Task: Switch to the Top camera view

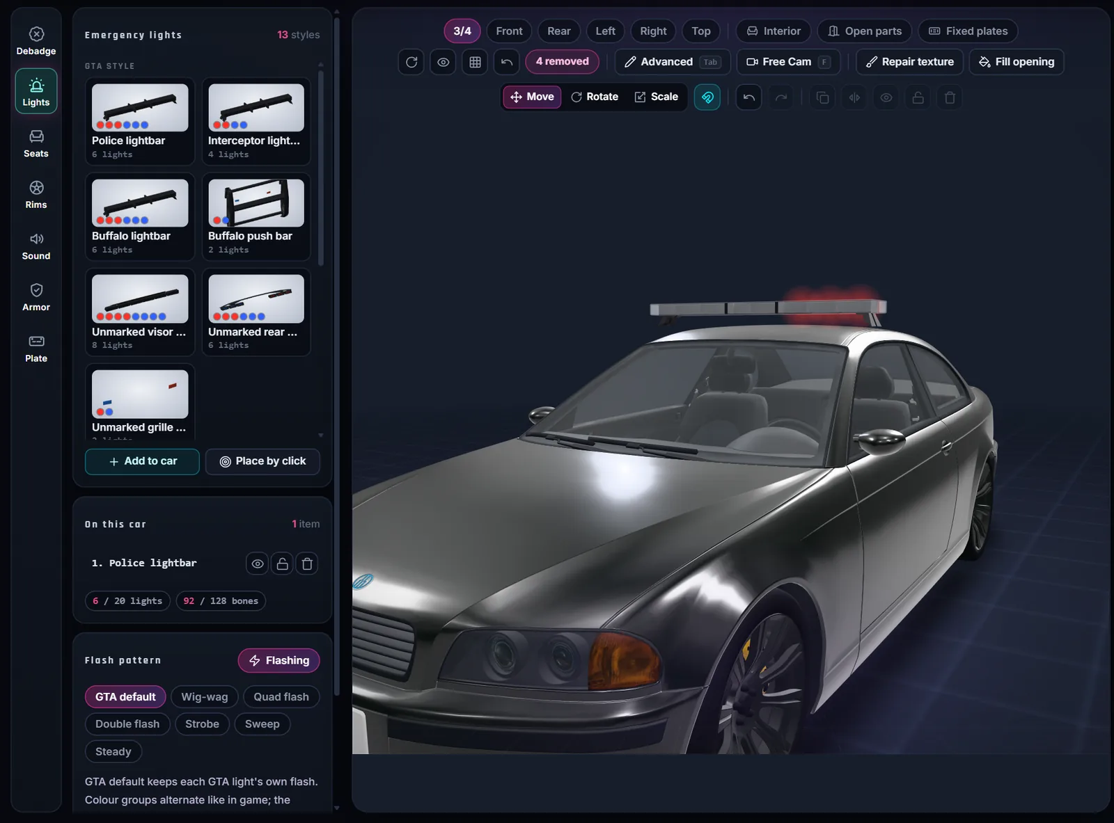Action: [701, 31]
